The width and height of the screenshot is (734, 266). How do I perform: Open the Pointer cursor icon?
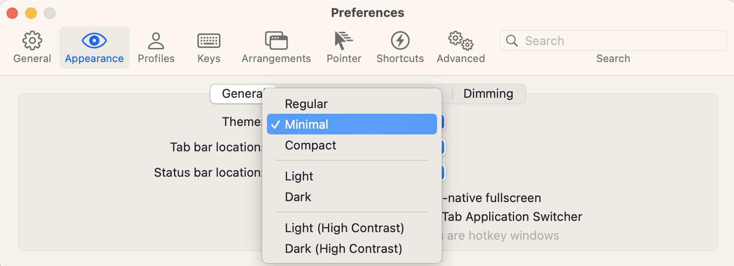click(344, 41)
